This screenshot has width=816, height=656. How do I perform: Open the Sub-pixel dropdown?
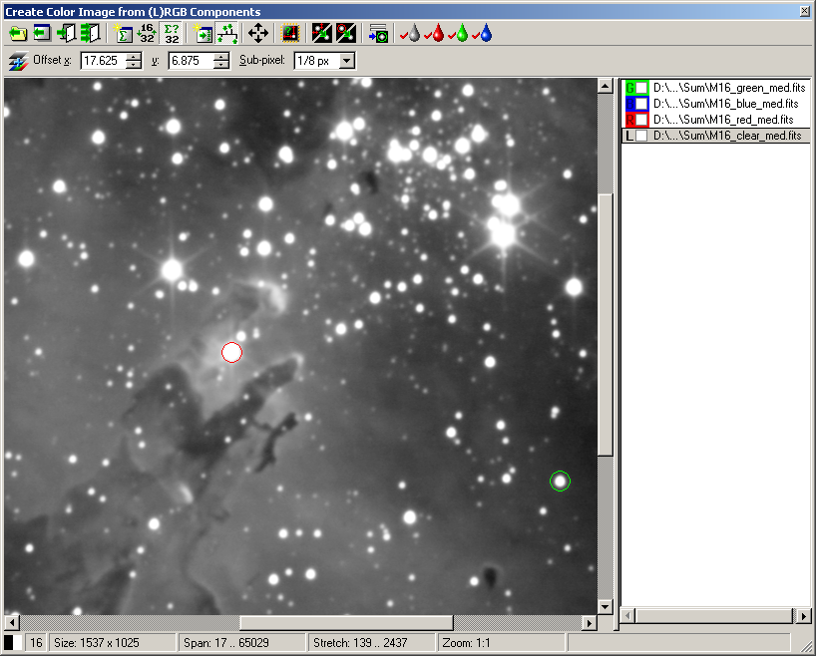[x=346, y=61]
